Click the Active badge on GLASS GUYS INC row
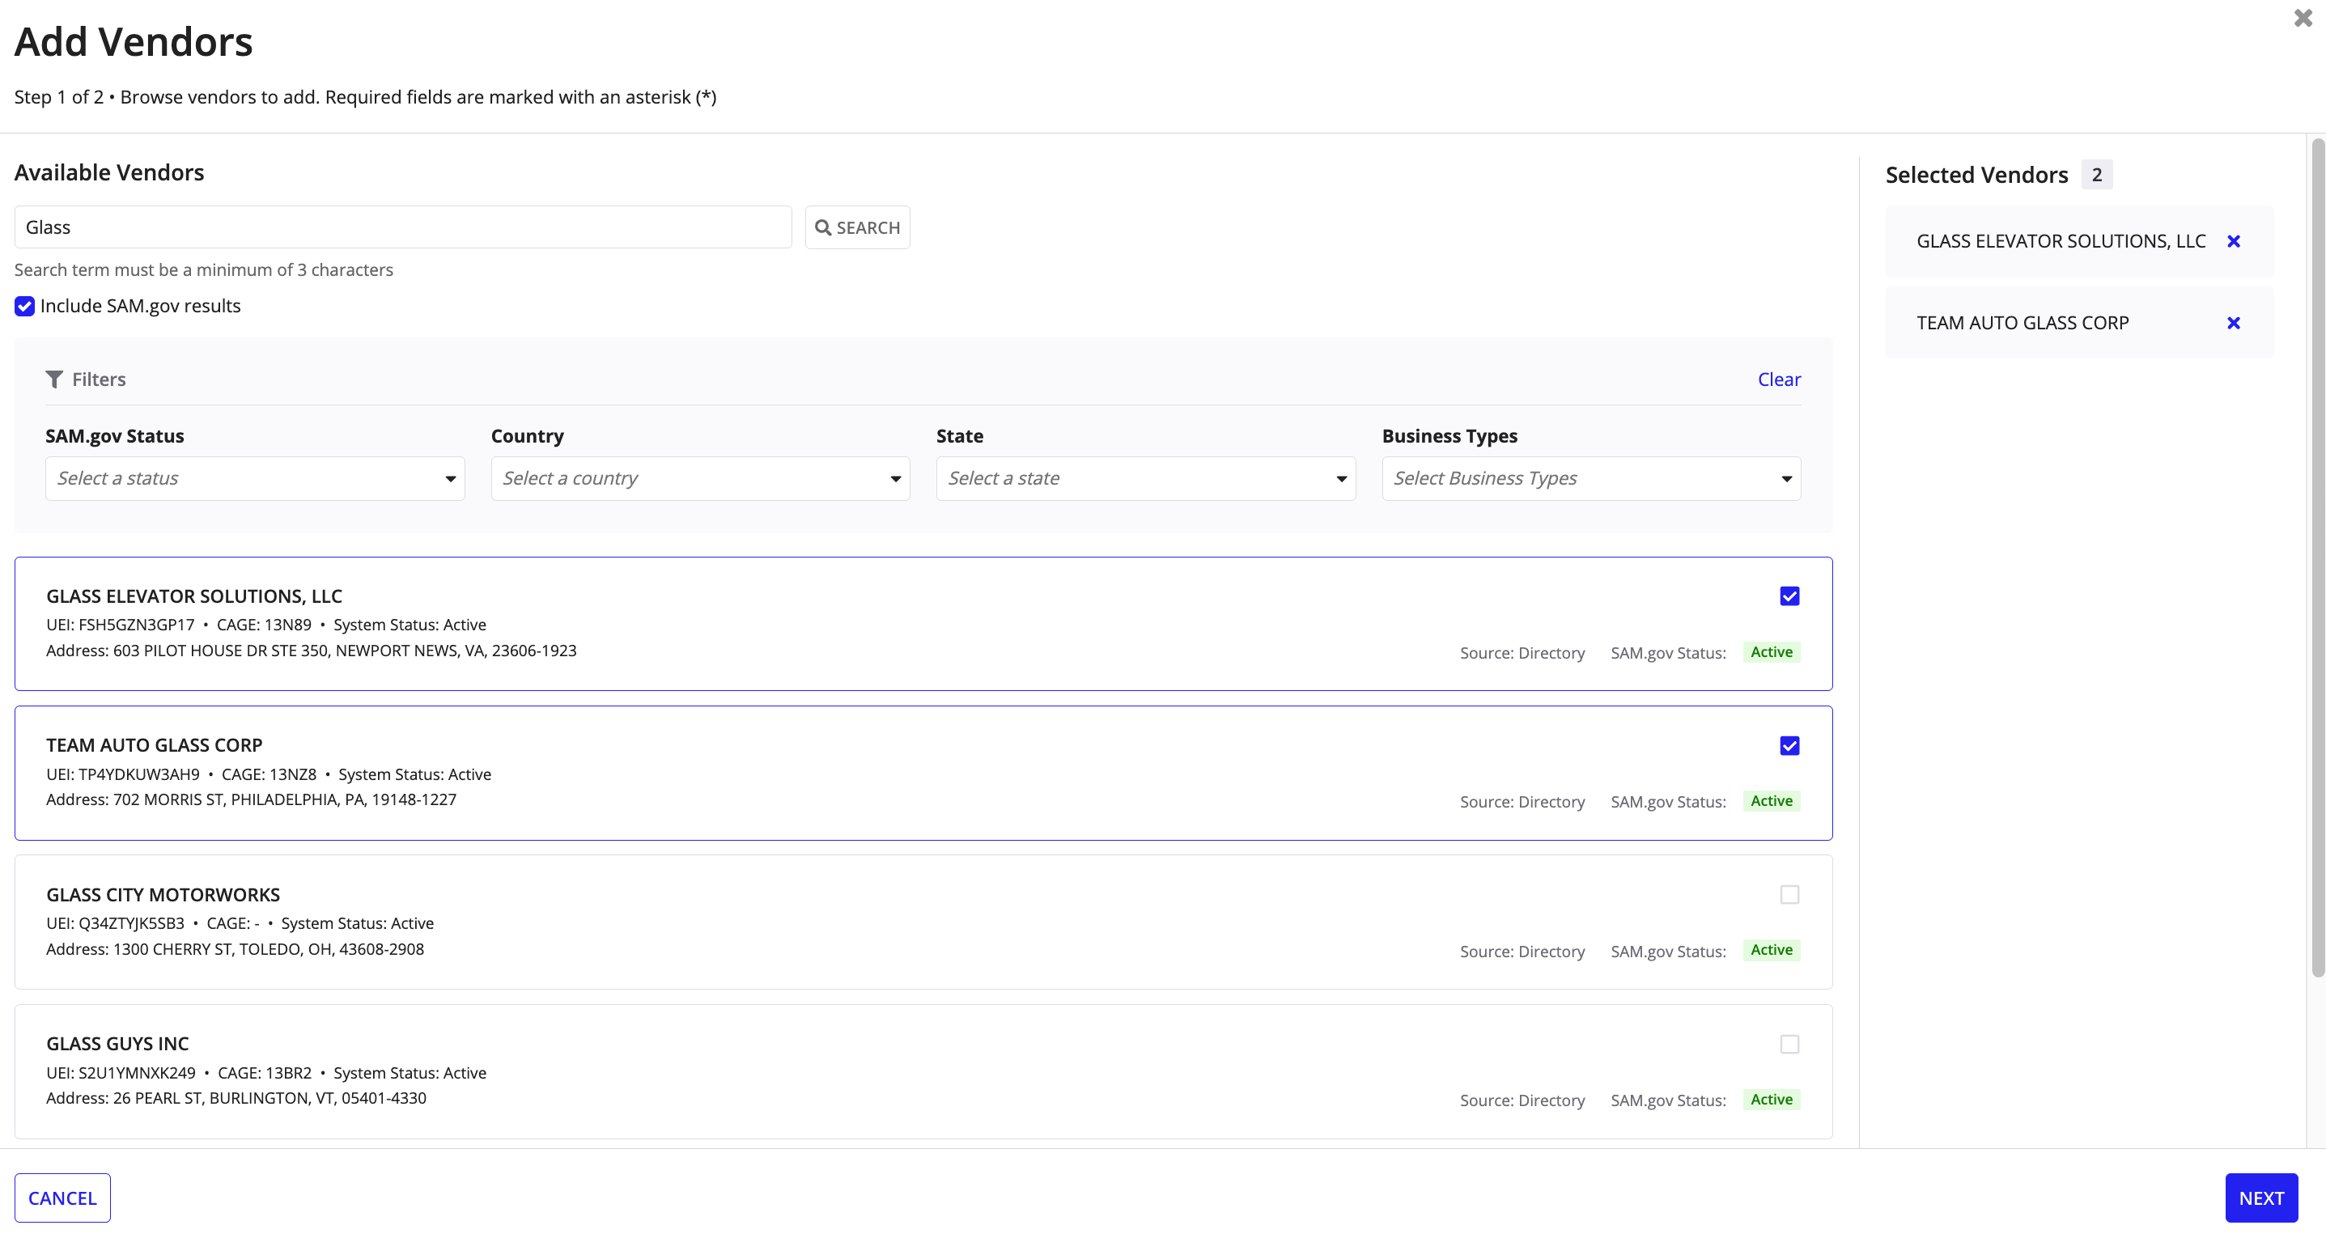This screenshot has height=1238, width=2326. [1771, 1100]
